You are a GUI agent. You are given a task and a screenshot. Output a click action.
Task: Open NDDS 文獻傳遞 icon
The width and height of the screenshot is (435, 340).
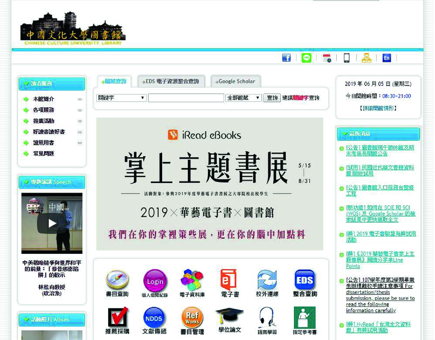click(154, 320)
